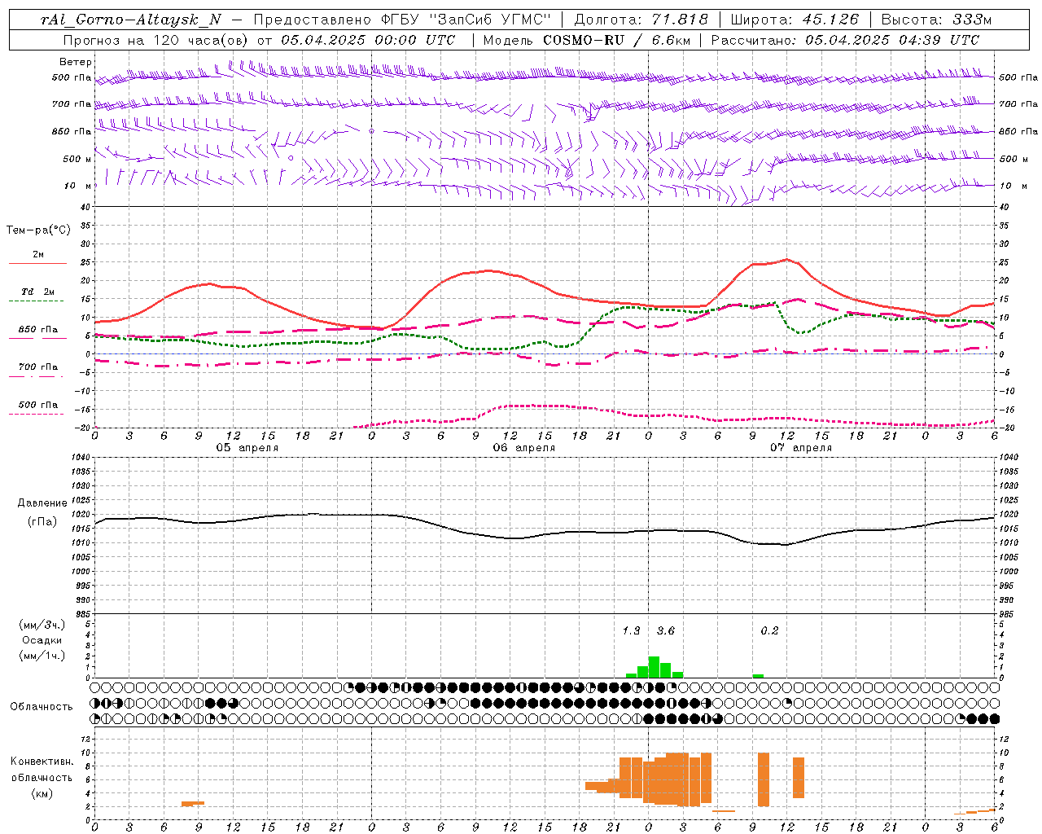Click the Тем-ра(°C) panel label

(x=38, y=230)
